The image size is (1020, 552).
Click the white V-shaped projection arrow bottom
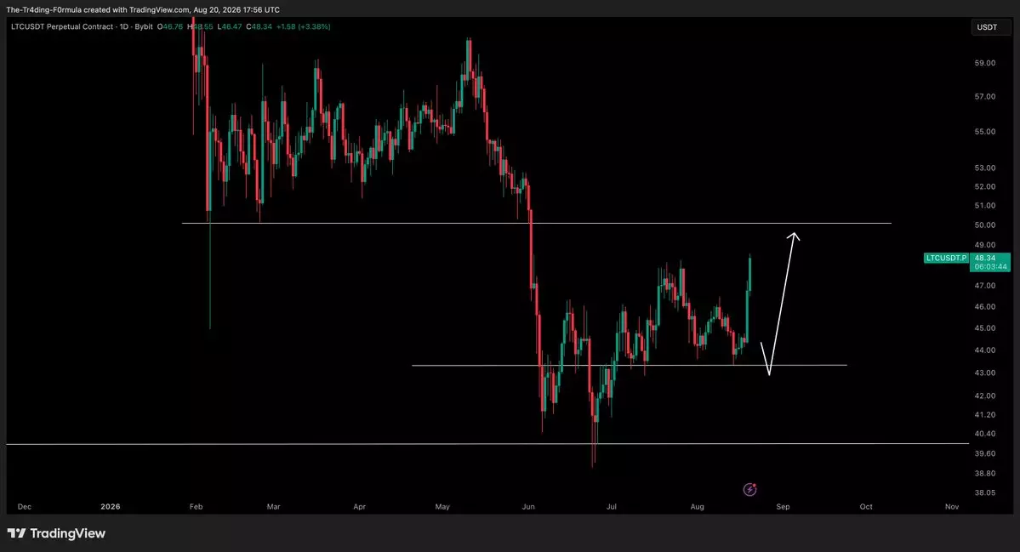769,373
